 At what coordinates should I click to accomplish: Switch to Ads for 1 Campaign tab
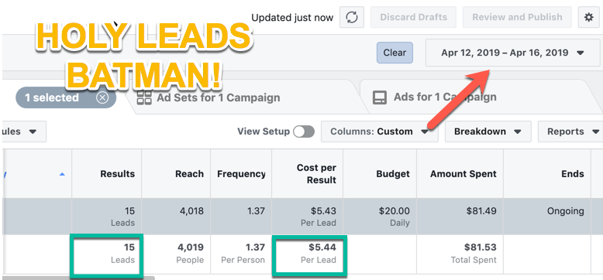click(x=445, y=97)
